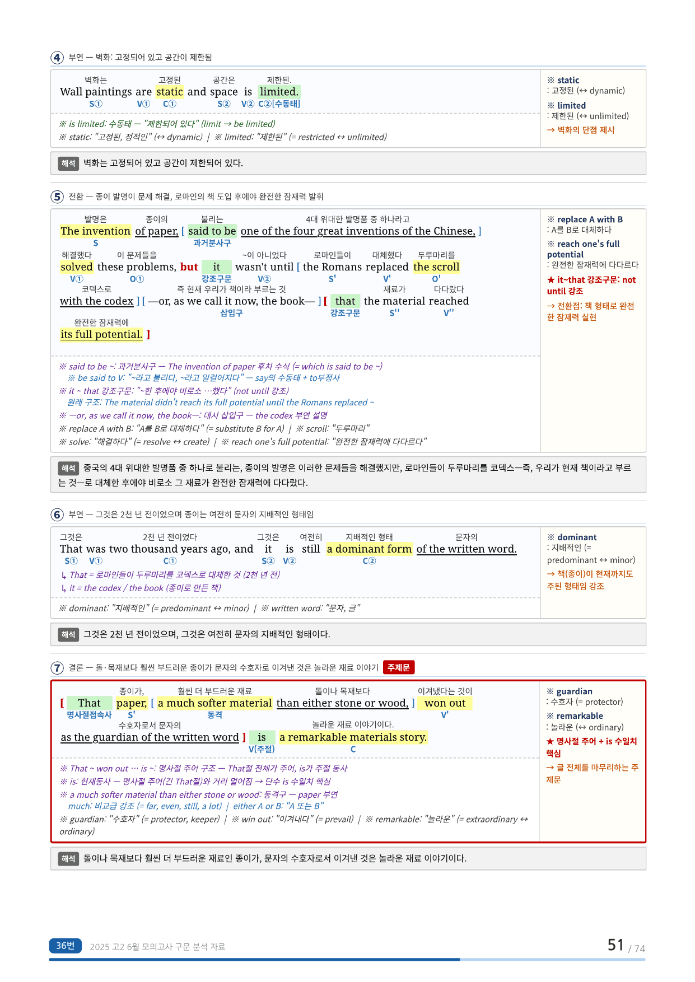Click the grammar label 과거분사구
Viewport: 695px width, 982px height.
212,244
